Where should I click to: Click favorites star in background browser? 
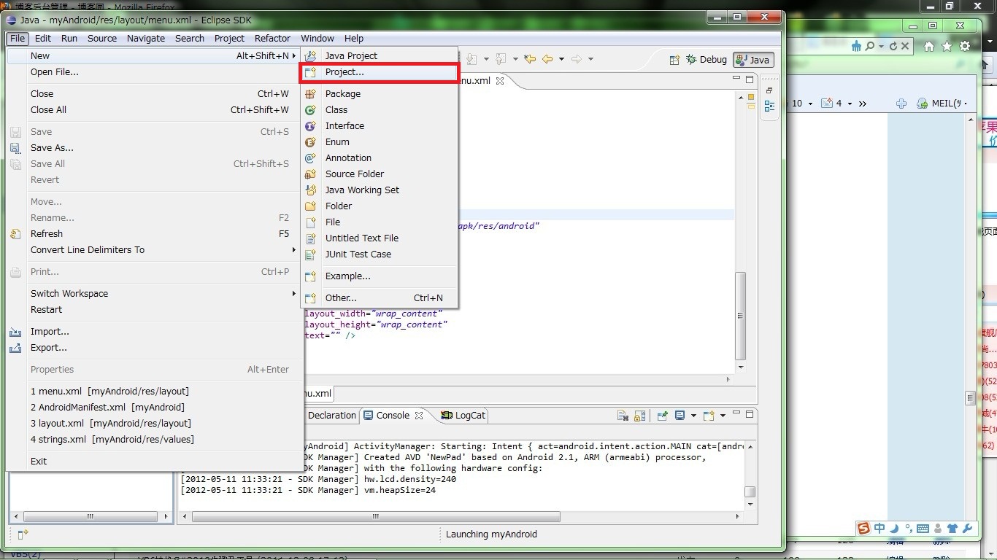[x=947, y=46]
